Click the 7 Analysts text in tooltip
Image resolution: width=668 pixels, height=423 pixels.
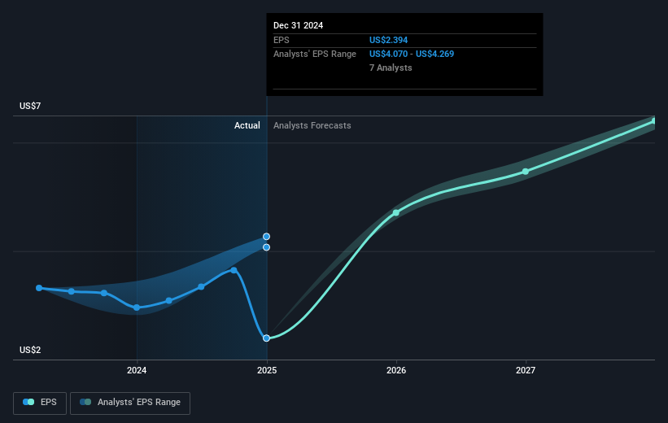point(391,68)
